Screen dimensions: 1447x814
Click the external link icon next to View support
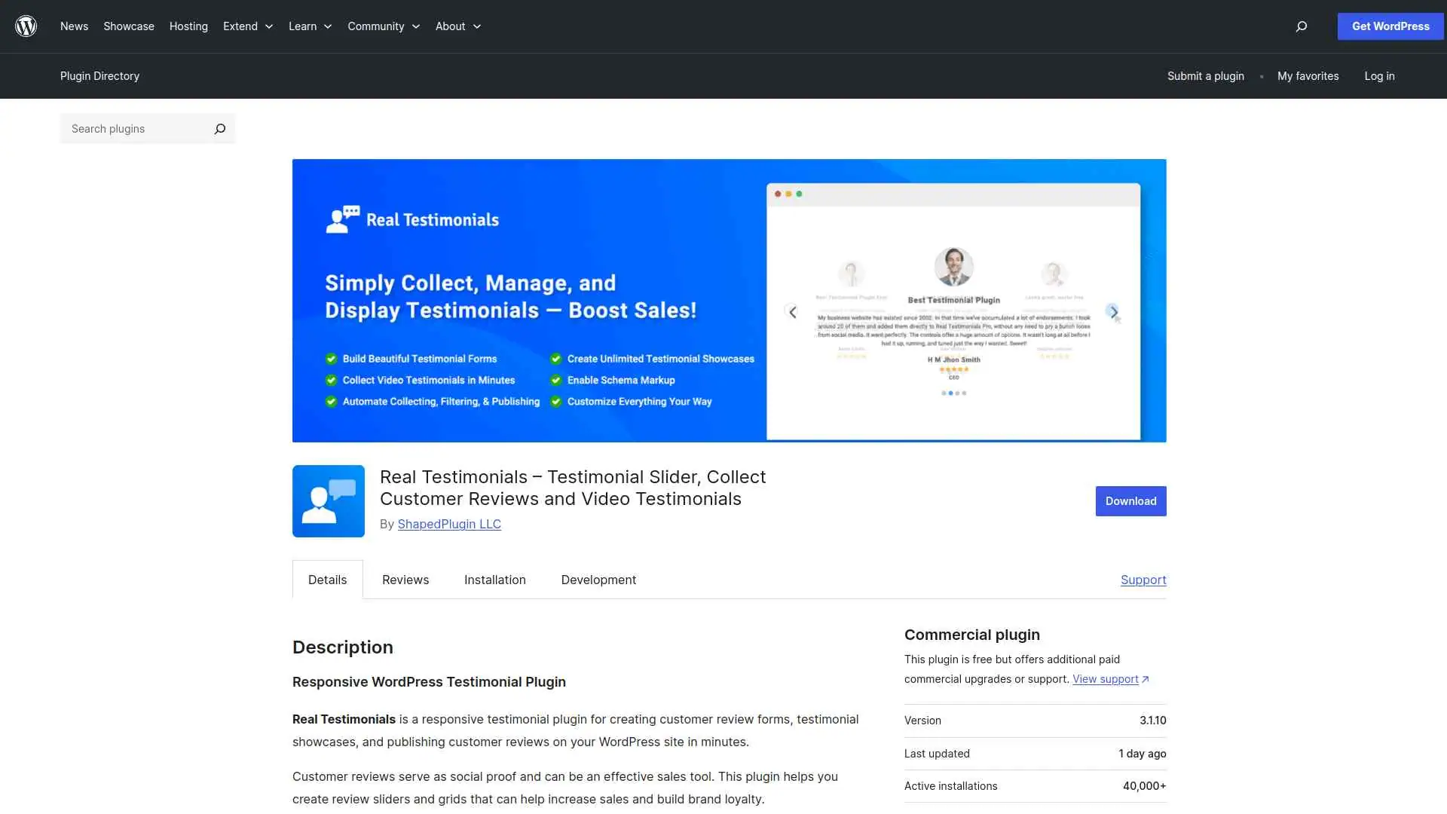1146,679
